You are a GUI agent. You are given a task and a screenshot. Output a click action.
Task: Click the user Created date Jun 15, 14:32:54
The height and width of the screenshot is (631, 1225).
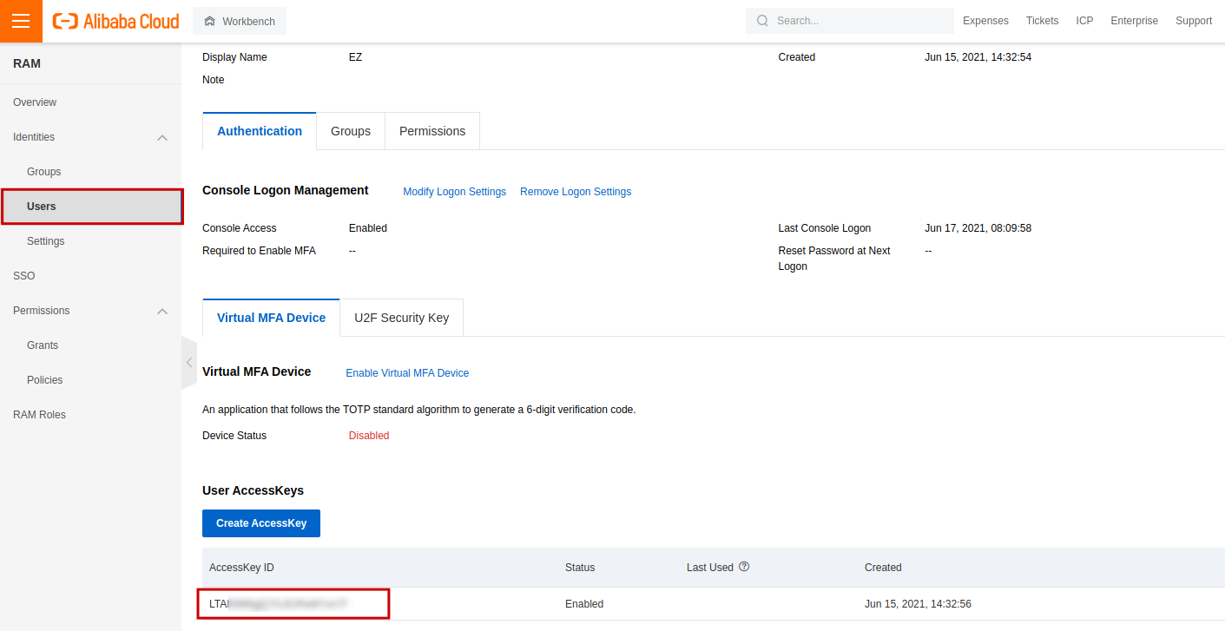pyautogui.click(x=978, y=57)
